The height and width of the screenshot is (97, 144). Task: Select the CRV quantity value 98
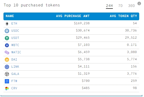135,88
